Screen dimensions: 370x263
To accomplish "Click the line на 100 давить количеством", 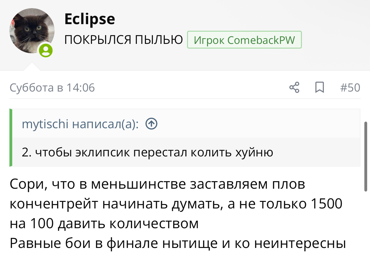I will click(104, 224).
